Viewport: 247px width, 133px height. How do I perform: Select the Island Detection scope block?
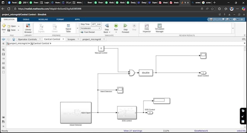point(120,90)
